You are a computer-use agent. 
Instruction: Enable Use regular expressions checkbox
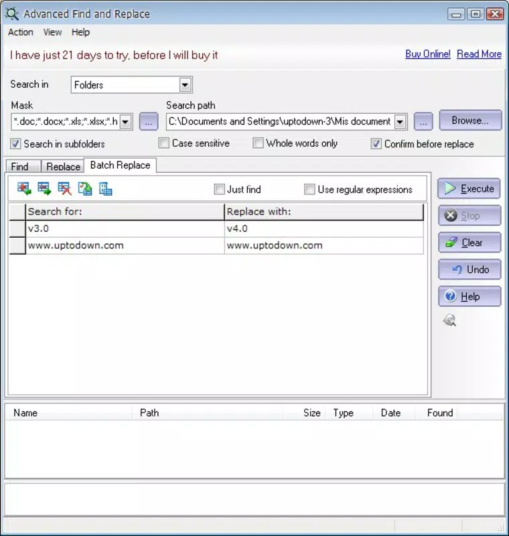coord(309,190)
